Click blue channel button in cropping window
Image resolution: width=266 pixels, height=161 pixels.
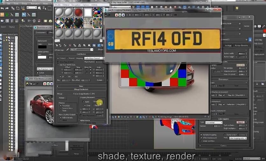[123, 15]
